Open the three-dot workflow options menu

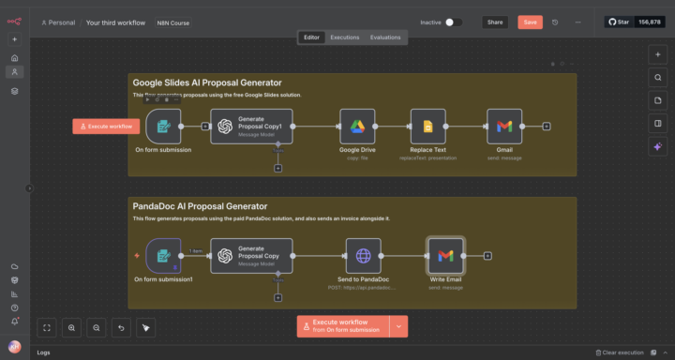pyautogui.click(x=577, y=22)
